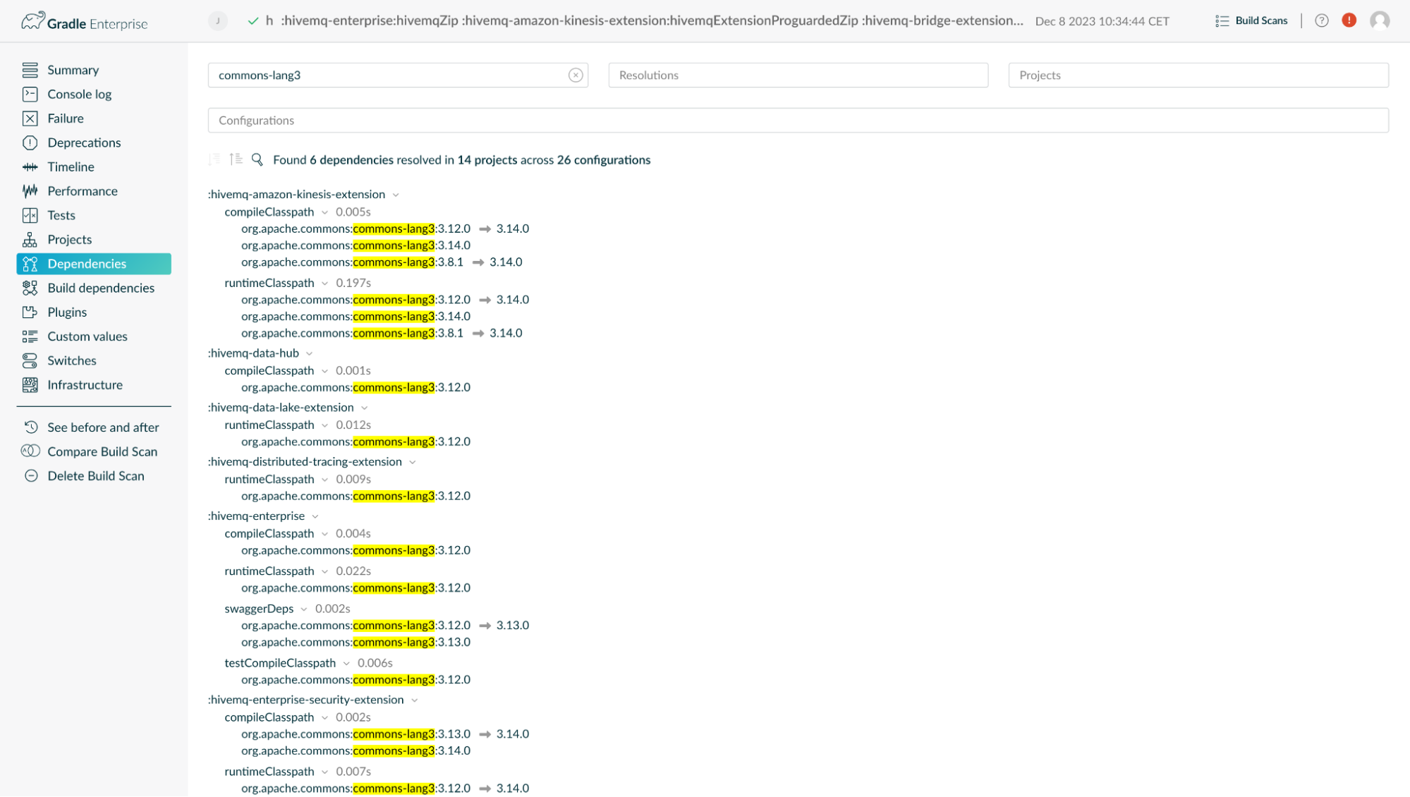This screenshot has height=797, width=1410.
Task: Open the Summary sidebar icon
Action: [30, 70]
